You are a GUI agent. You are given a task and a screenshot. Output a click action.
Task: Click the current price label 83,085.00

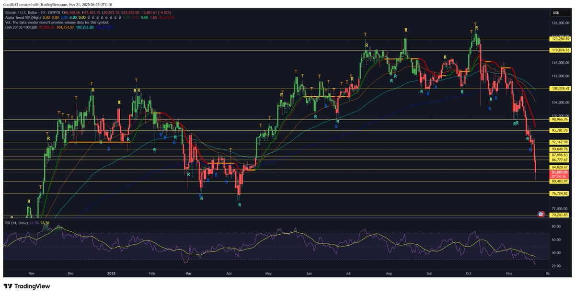click(x=560, y=172)
